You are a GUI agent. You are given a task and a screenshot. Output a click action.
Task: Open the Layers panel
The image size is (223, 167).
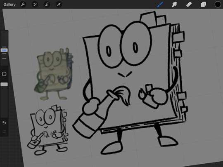tap(203, 5)
